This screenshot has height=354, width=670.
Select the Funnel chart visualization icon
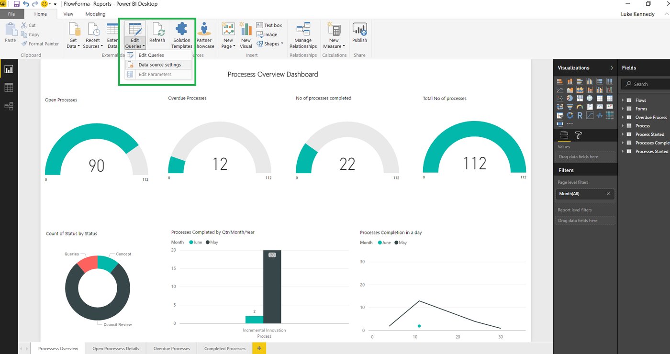pyautogui.click(x=569, y=107)
